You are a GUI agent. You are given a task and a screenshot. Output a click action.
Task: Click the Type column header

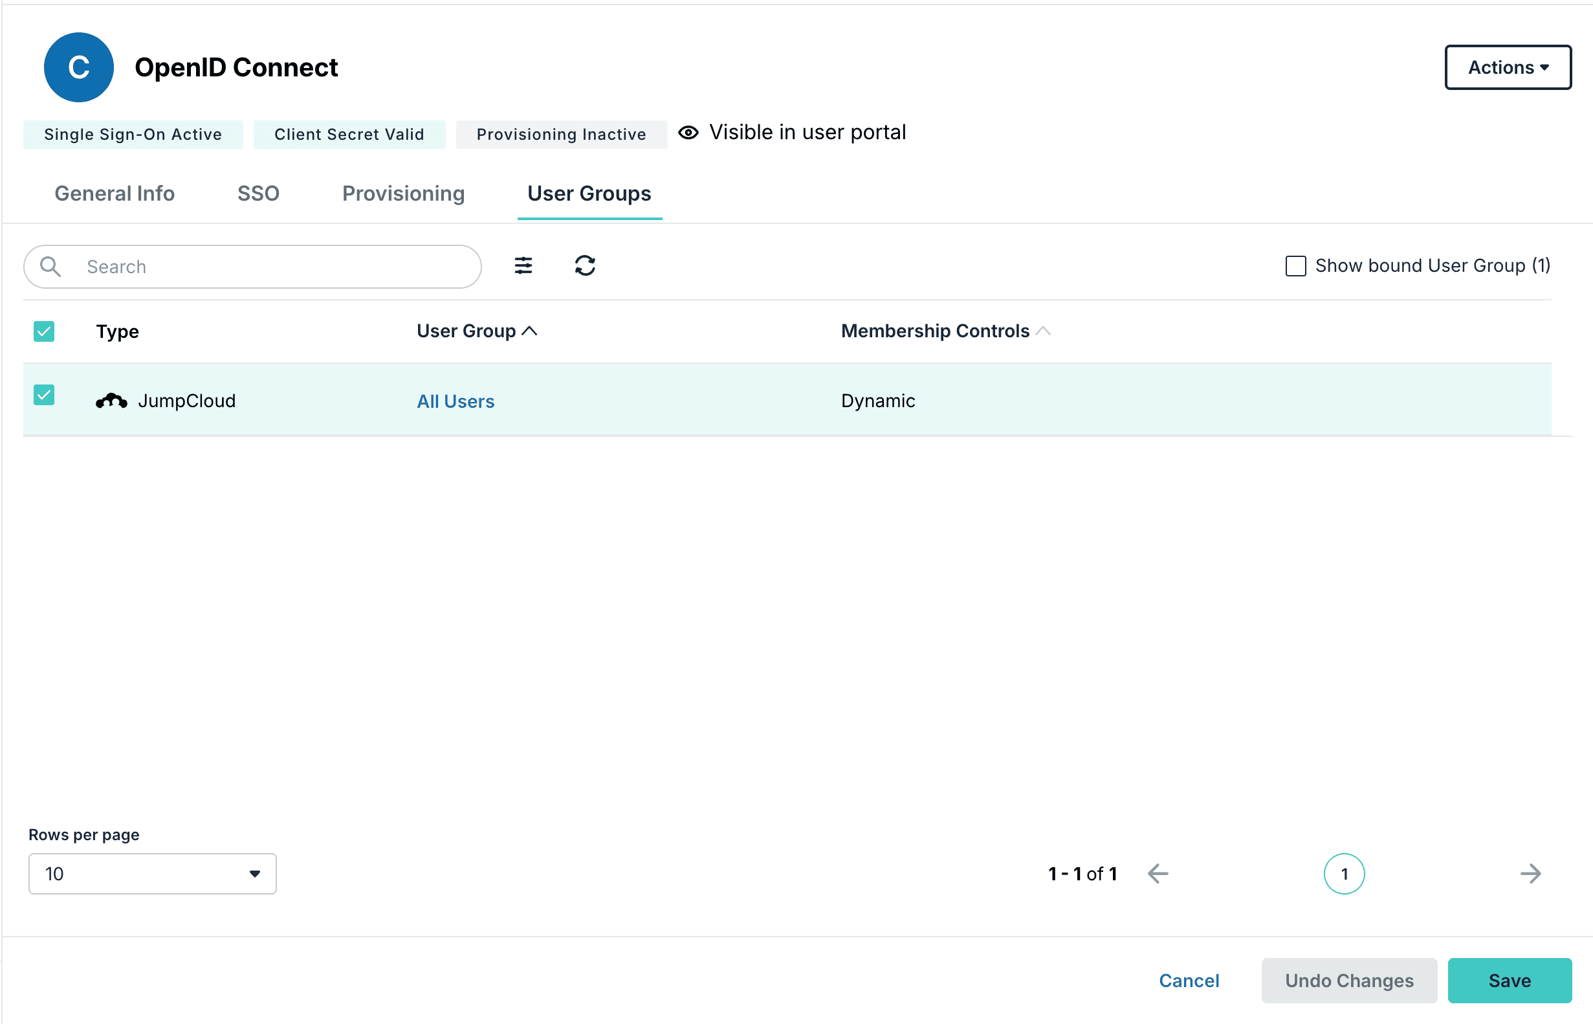point(117,331)
